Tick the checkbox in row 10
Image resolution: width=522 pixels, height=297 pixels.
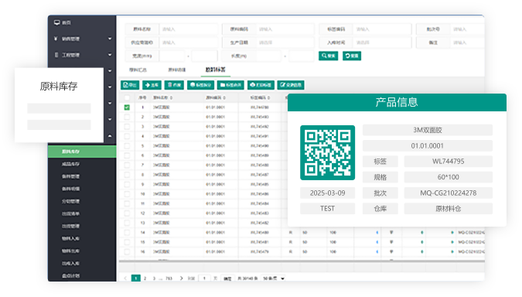point(127,194)
